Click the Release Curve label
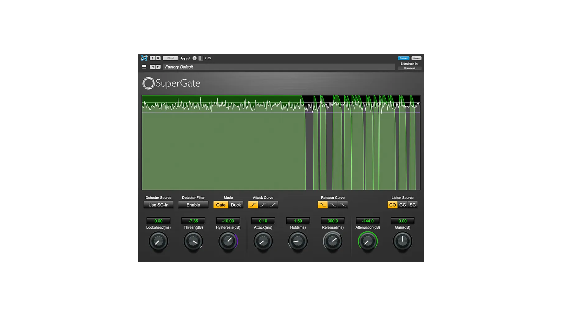This screenshot has height=316, width=562. point(333,198)
